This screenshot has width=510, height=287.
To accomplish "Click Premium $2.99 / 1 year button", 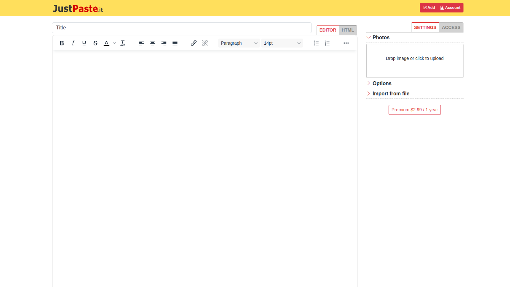I will [414, 110].
